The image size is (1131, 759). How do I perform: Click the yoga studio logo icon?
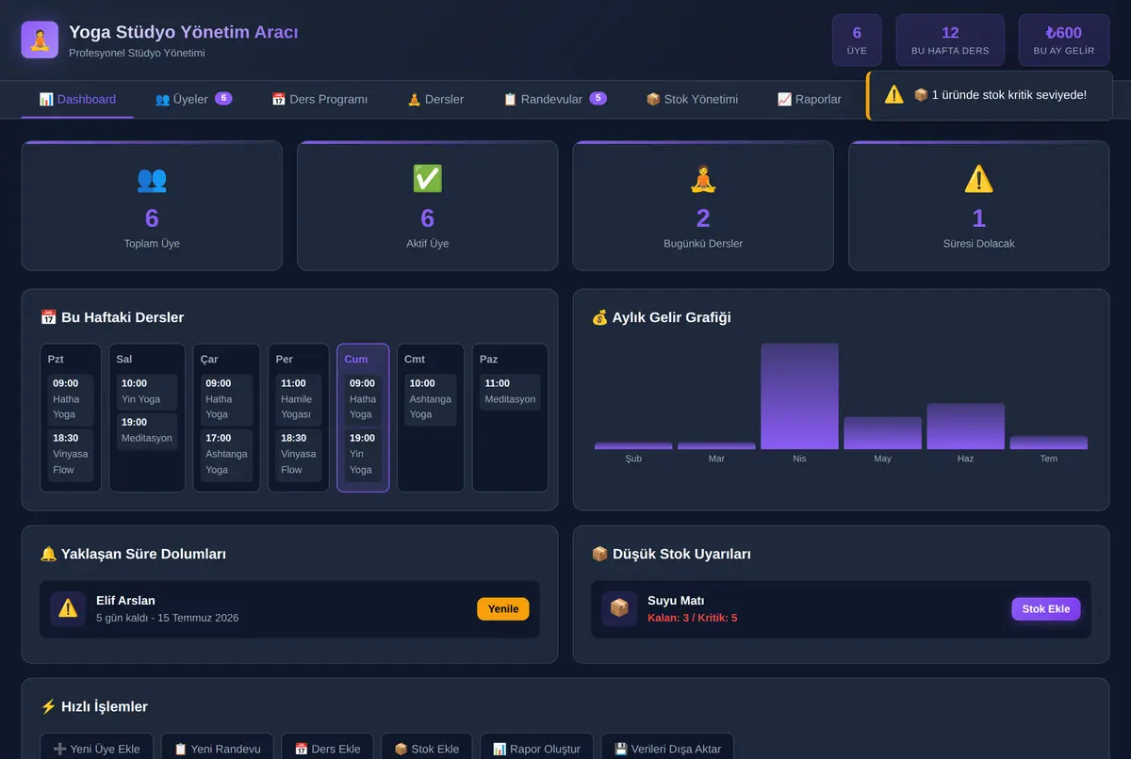tap(40, 40)
